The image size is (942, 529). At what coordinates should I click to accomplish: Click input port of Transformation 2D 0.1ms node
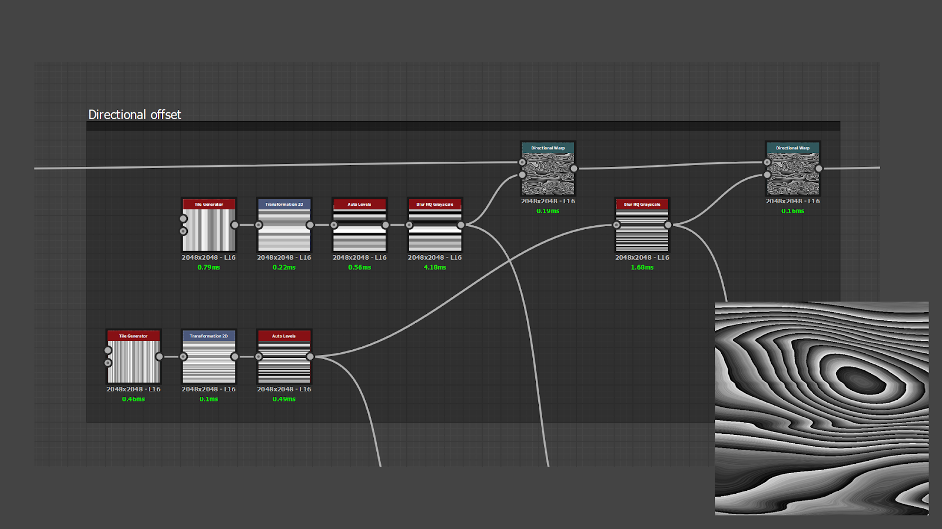coord(183,356)
